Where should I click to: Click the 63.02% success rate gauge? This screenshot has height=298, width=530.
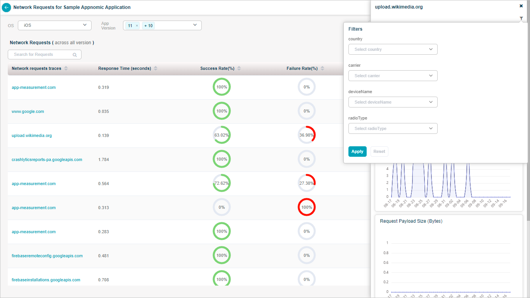[x=222, y=135]
